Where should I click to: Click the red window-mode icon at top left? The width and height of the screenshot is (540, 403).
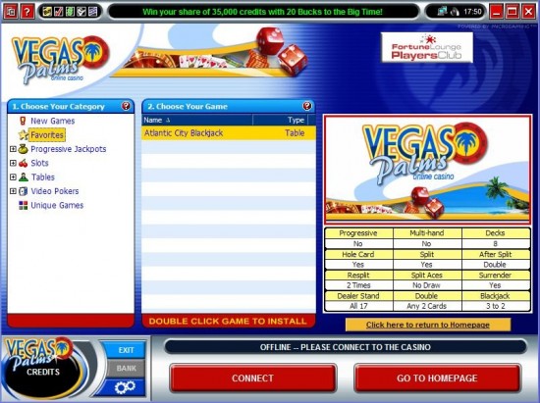pos(11,12)
